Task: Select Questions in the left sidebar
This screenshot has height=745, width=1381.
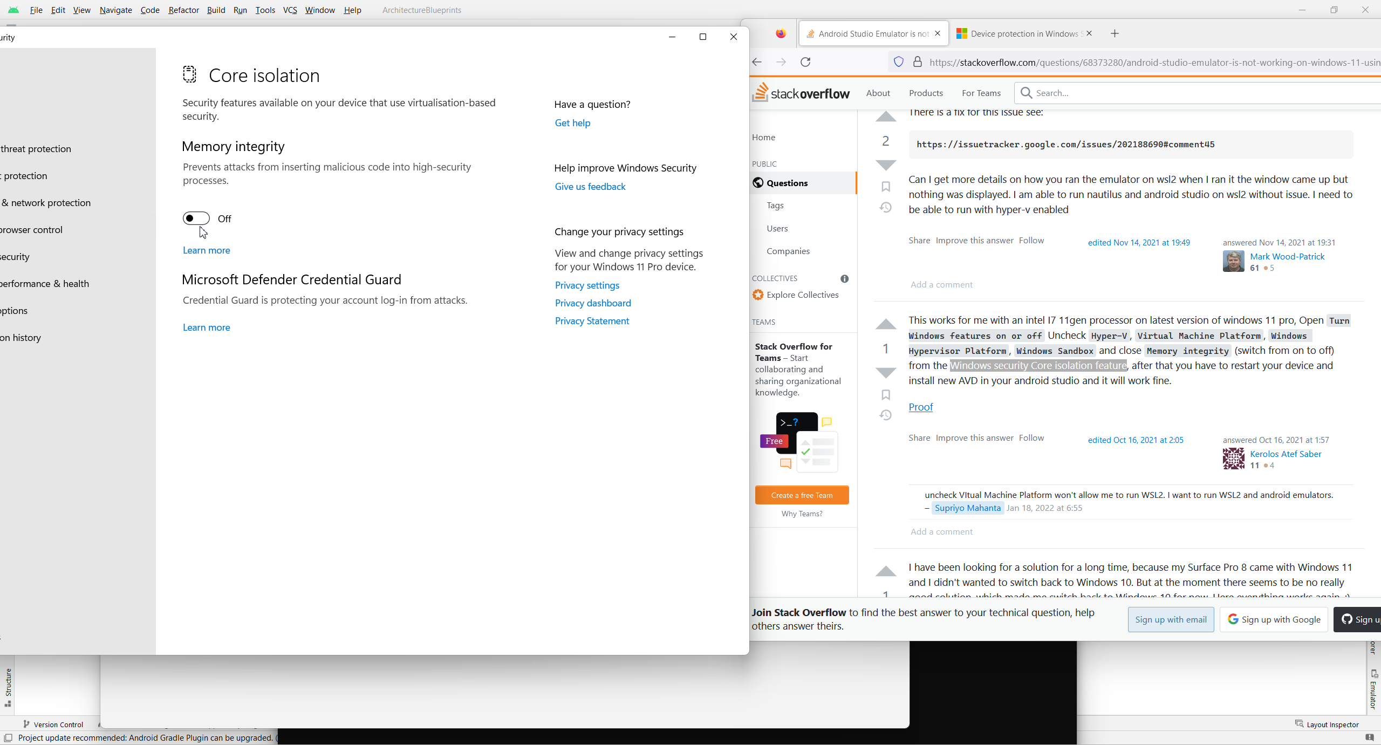Action: (x=787, y=183)
